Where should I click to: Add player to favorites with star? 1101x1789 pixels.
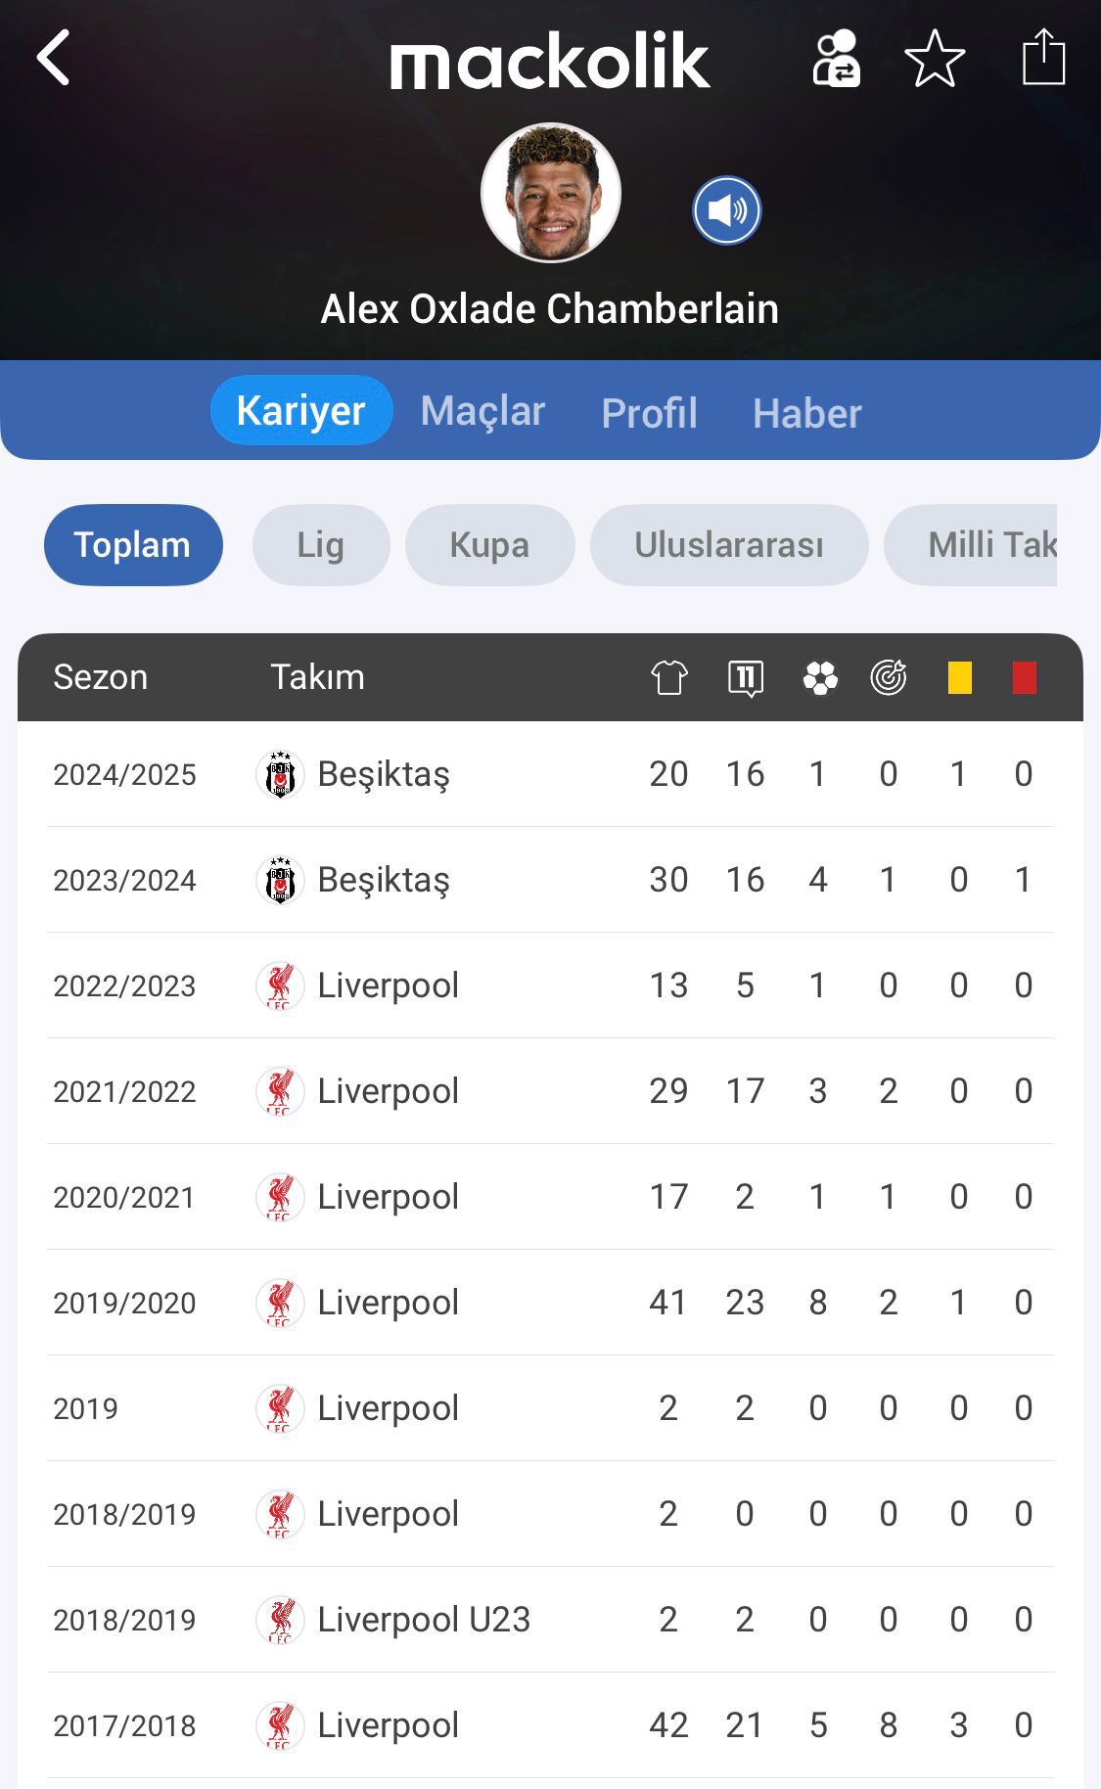(x=935, y=59)
